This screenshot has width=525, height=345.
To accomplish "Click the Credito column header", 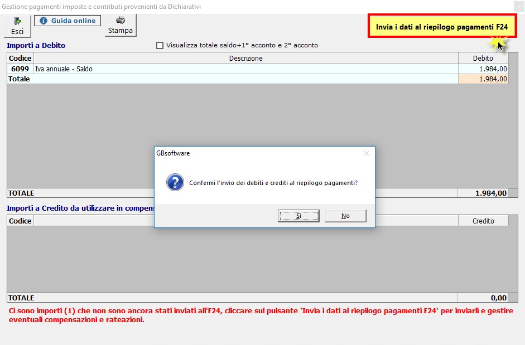I will (x=483, y=221).
